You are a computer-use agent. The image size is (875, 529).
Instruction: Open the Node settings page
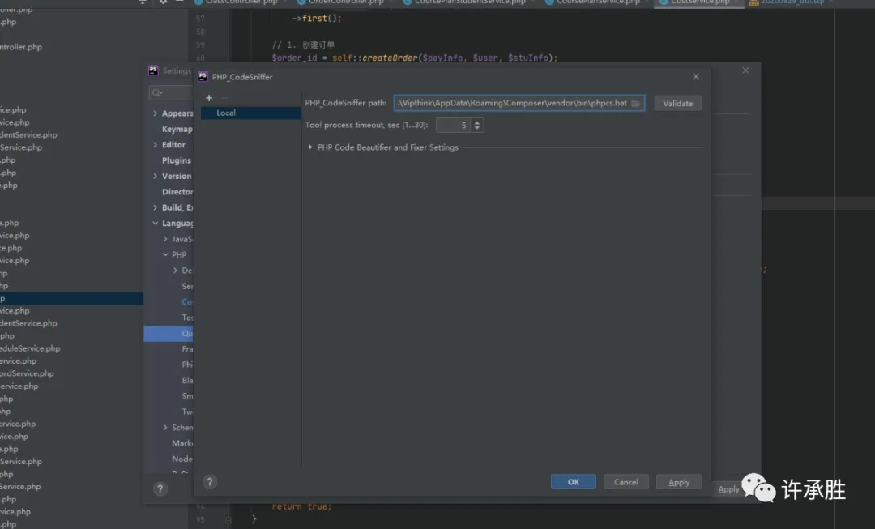click(x=182, y=459)
